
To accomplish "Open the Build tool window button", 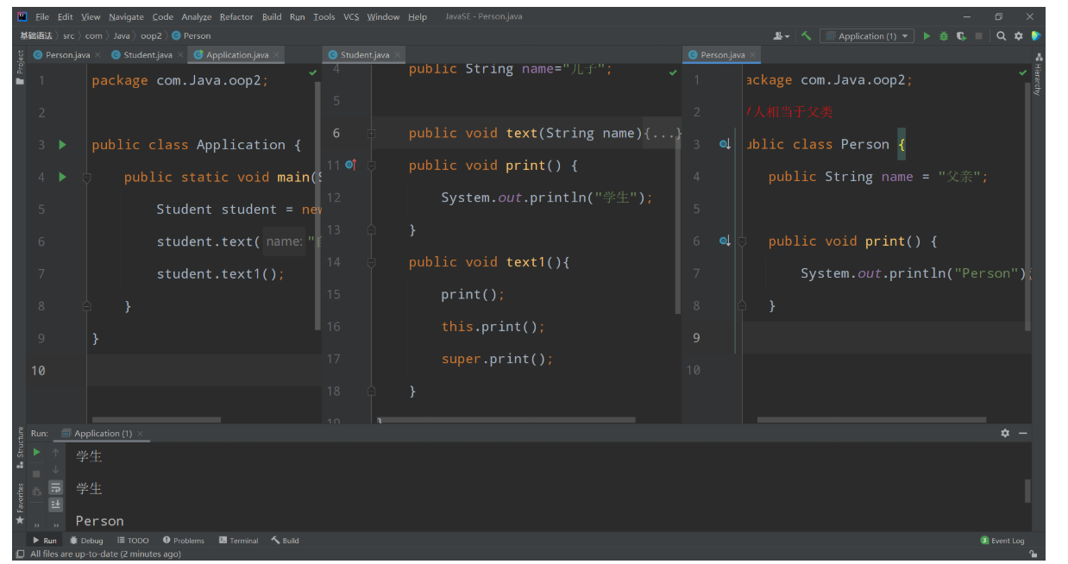I will click(285, 541).
